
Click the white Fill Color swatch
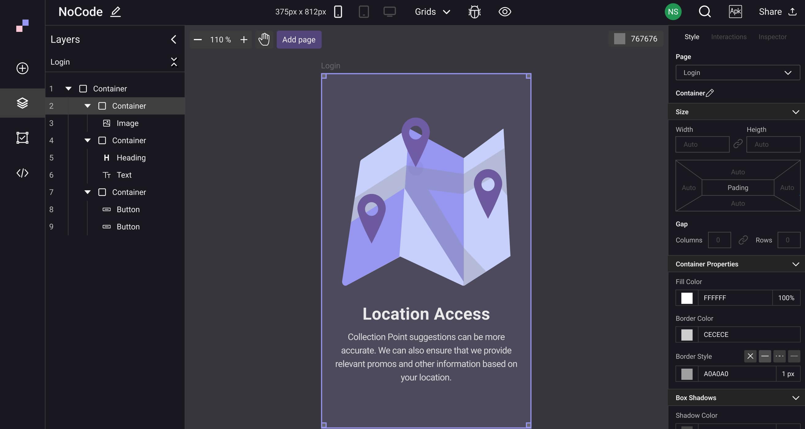(x=687, y=298)
